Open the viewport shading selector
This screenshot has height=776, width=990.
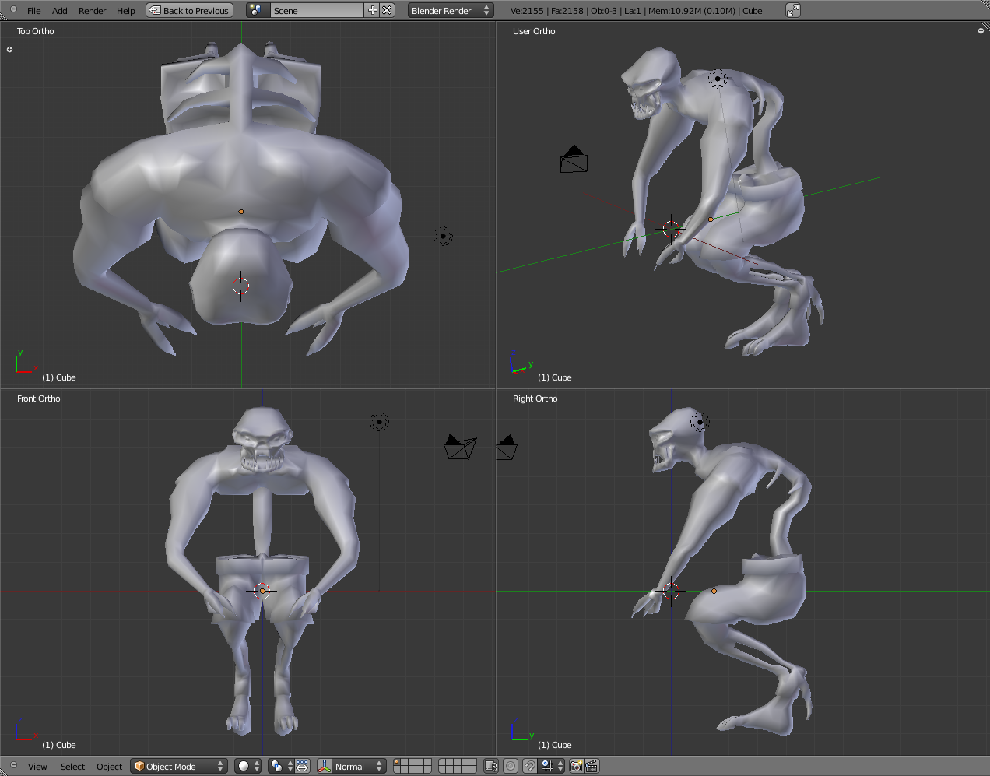click(x=248, y=767)
